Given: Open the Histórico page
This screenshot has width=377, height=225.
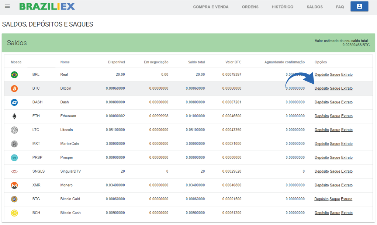Looking at the screenshot, I should click(x=282, y=7).
